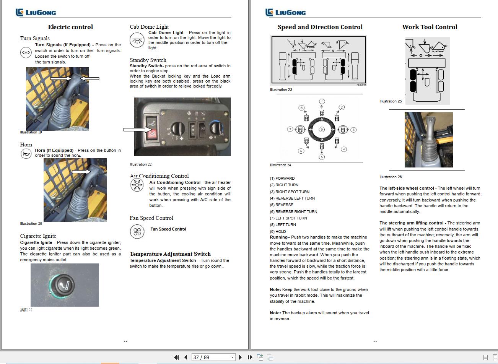This screenshot has height=364, width=498.
Task: Click the Air Conditioning Control icon
Action: tap(137, 185)
